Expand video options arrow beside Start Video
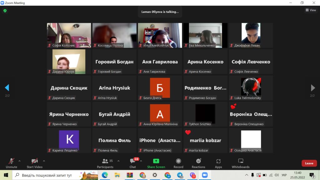Viewport: 320px width, 180px height. [44, 161]
